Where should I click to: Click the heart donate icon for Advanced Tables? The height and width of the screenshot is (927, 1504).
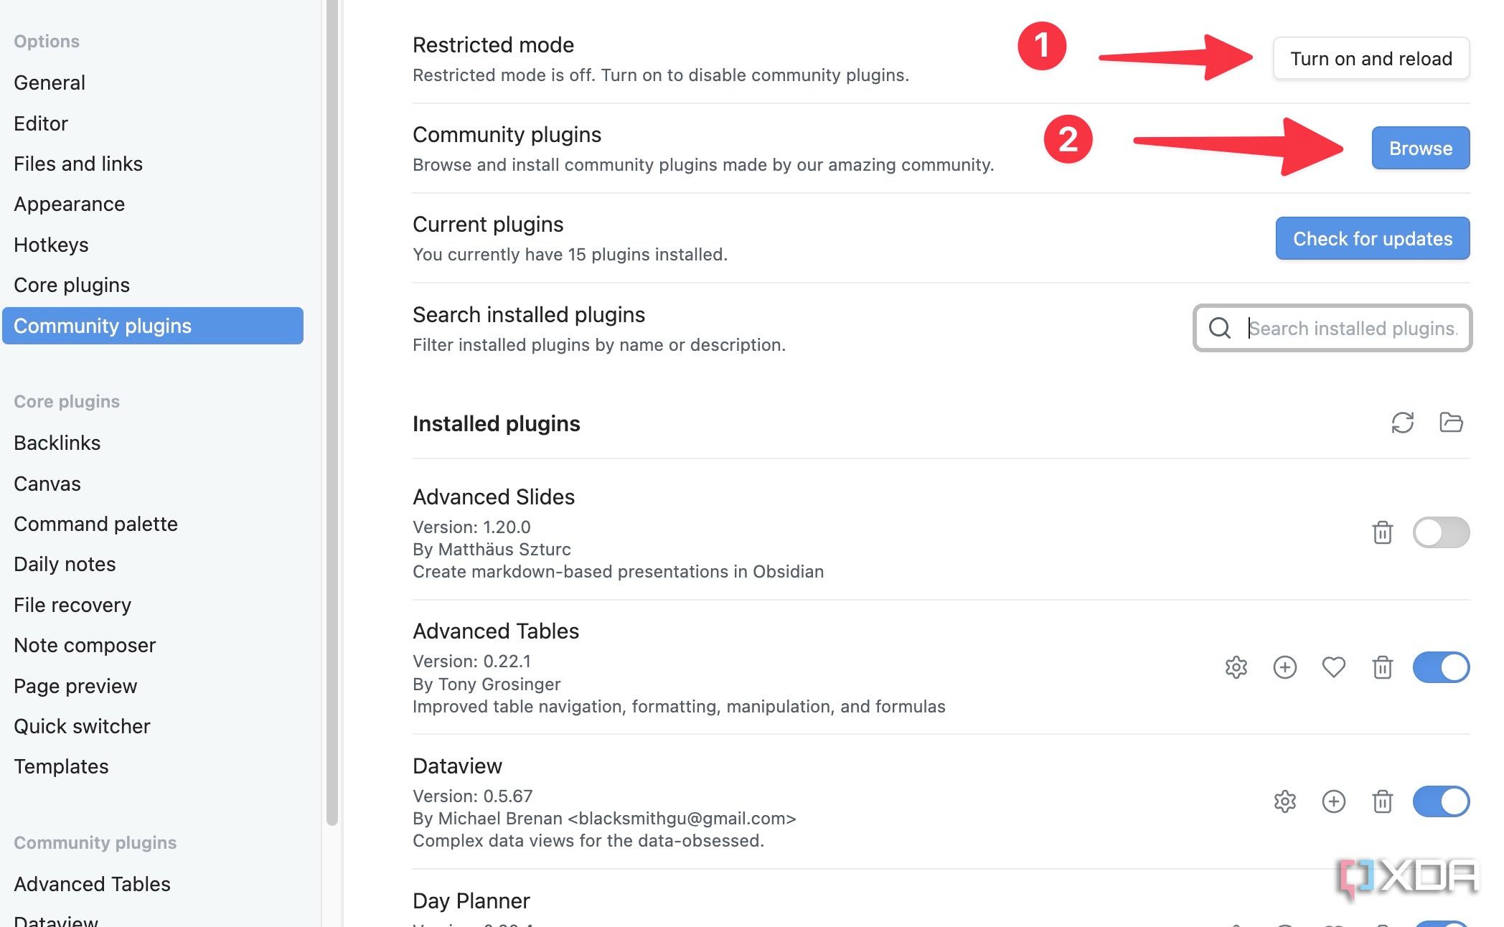[1333, 667]
